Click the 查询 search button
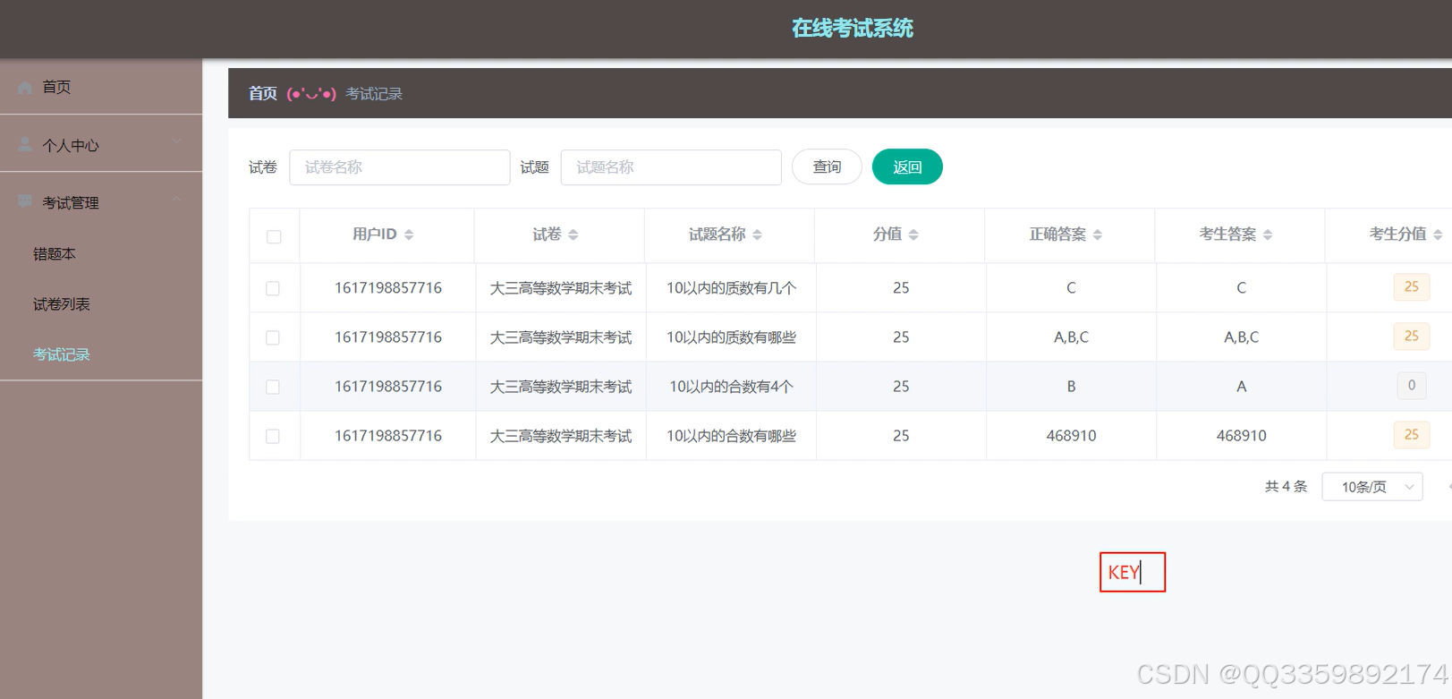The width and height of the screenshot is (1452, 699). (827, 166)
